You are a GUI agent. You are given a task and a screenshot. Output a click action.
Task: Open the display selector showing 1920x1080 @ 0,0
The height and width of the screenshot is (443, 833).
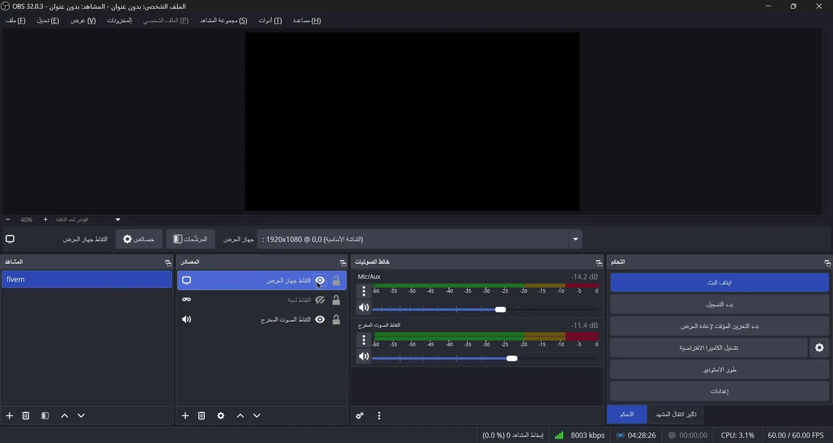[x=420, y=239]
